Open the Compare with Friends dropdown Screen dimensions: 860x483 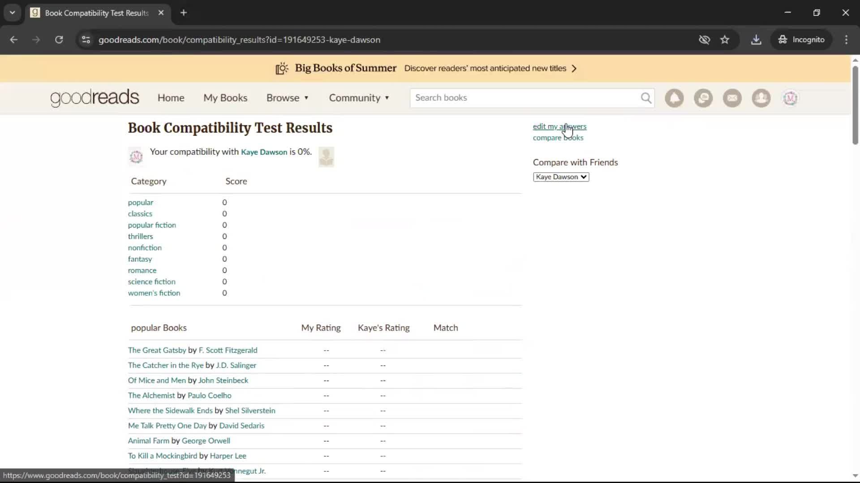[561, 177]
